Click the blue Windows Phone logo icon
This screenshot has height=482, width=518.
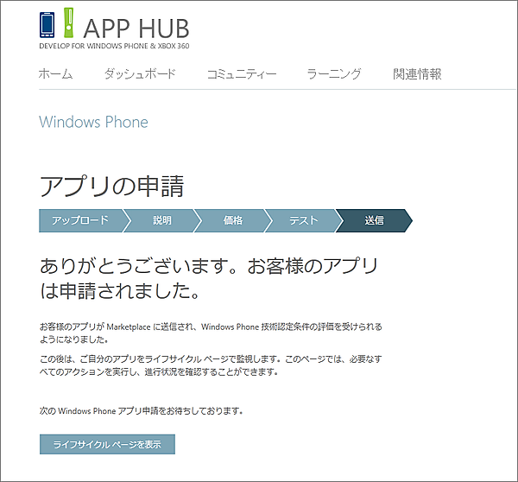[x=47, y=25]
